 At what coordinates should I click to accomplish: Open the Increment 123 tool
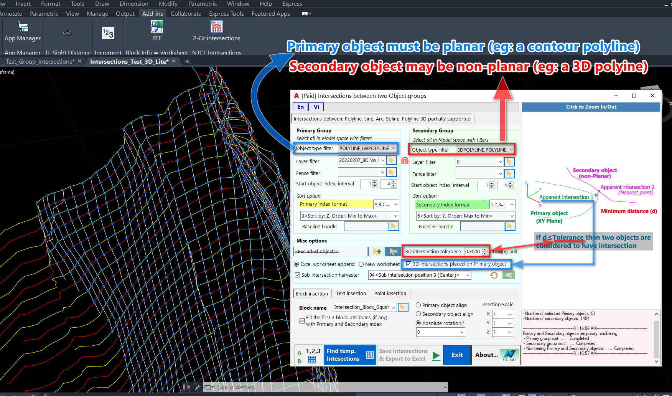pos(108,33)
